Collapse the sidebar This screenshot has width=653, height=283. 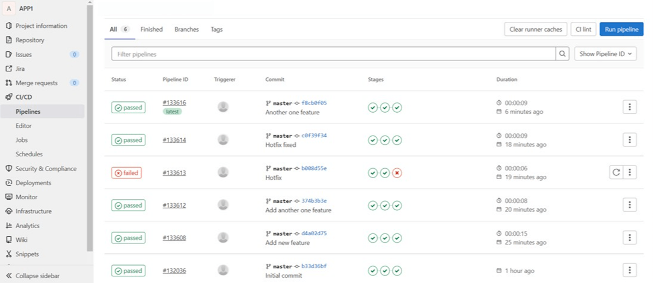click(33, 276)
